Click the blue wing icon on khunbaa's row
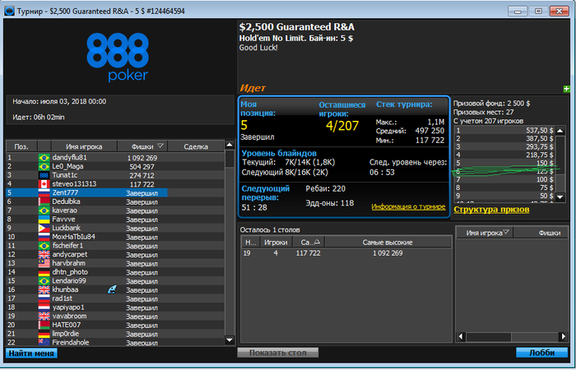The height and width of the screenshot is (370, 576). [x=112, y=289]
